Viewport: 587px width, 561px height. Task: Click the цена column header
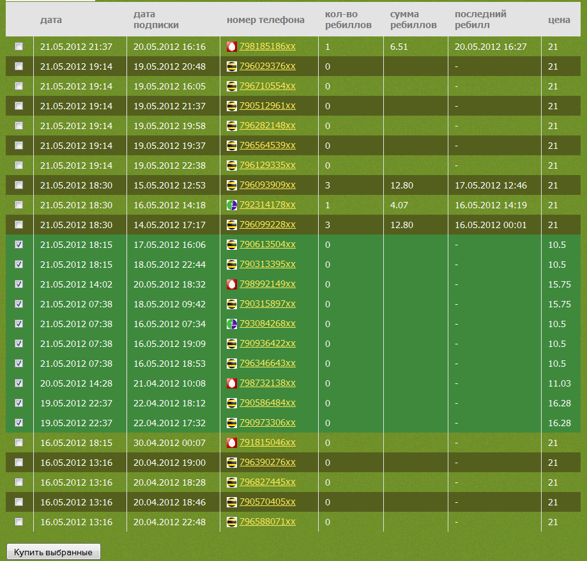pyautogui.click(x=559, y=20)
